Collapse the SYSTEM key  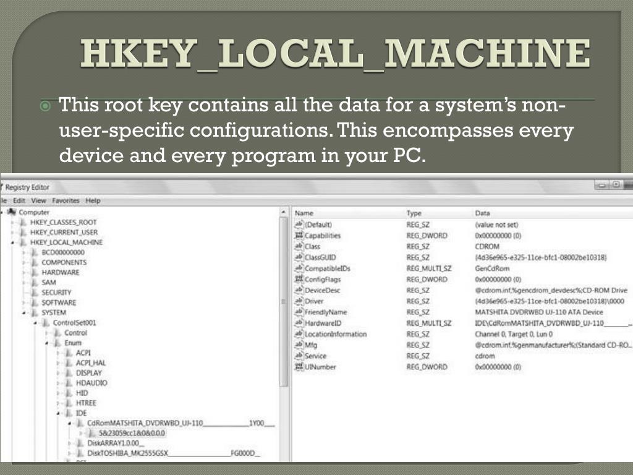coord(24,313)
